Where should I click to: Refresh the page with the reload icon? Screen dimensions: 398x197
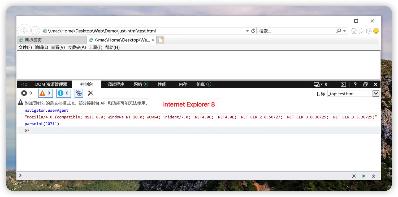tap(253, 31)
